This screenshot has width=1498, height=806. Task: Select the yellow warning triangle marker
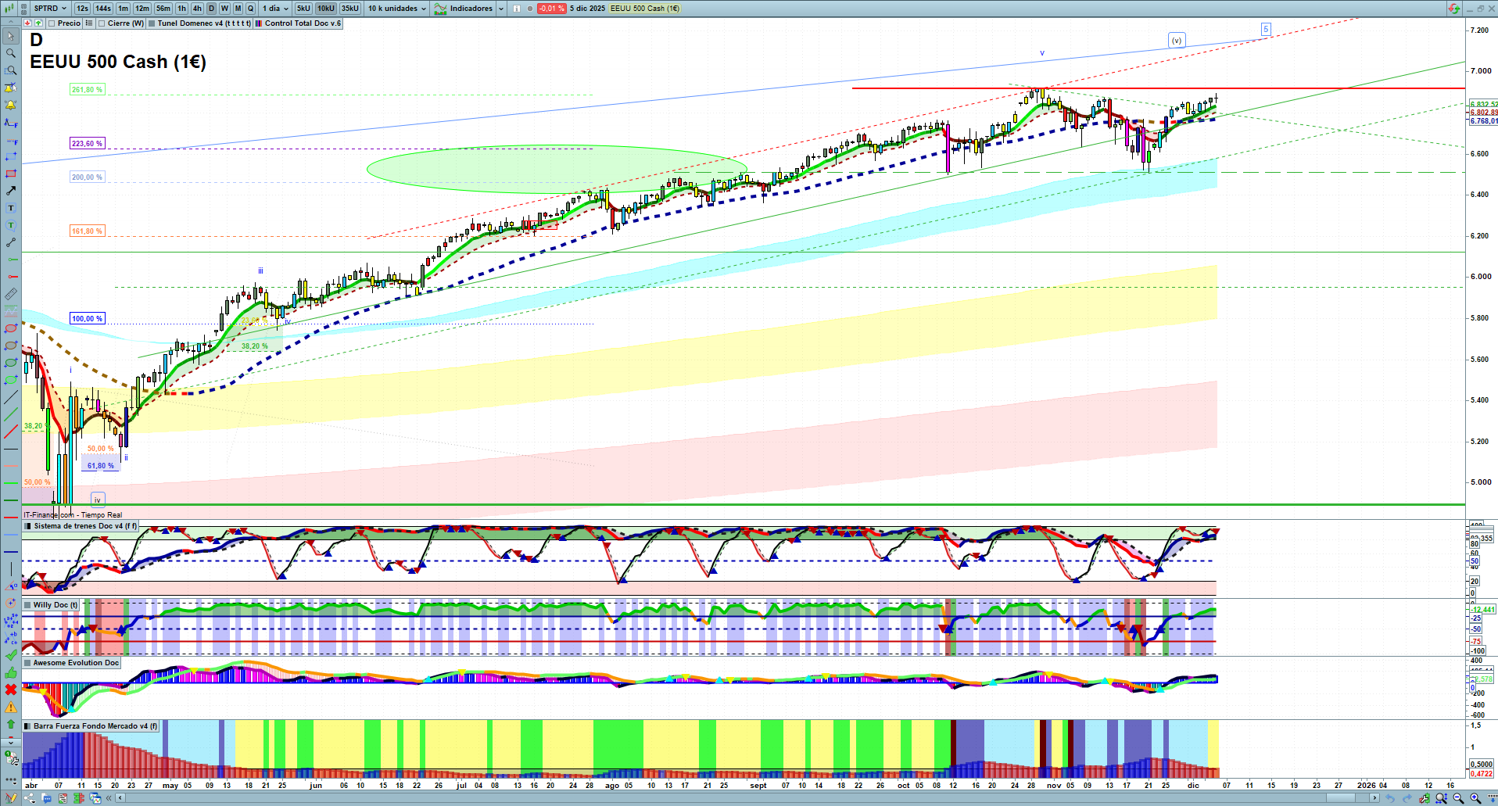click(11, 707)
